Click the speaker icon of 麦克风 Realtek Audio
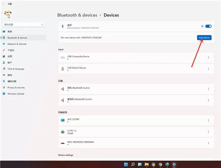Screen dimensions: 221x168 click(x=63, y=100)
